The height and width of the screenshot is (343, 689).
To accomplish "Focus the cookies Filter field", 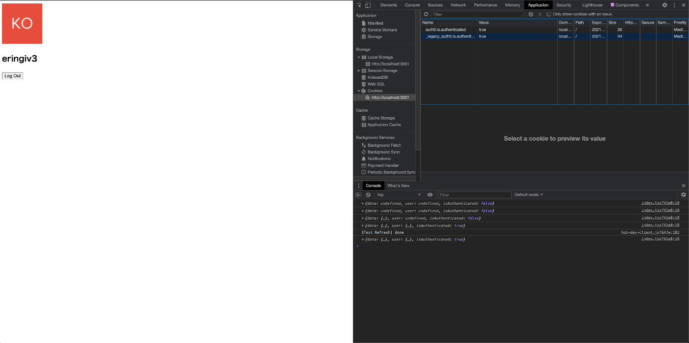I will coord(477,14).
